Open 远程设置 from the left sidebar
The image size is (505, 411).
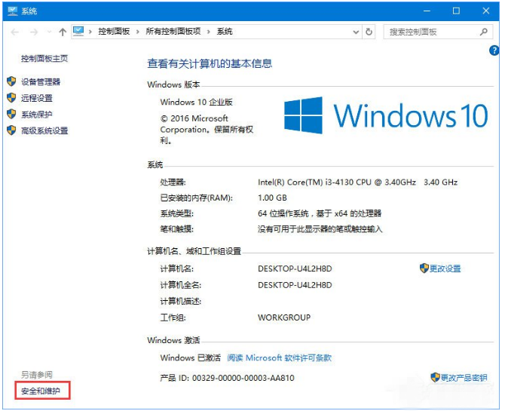point(37,98)
